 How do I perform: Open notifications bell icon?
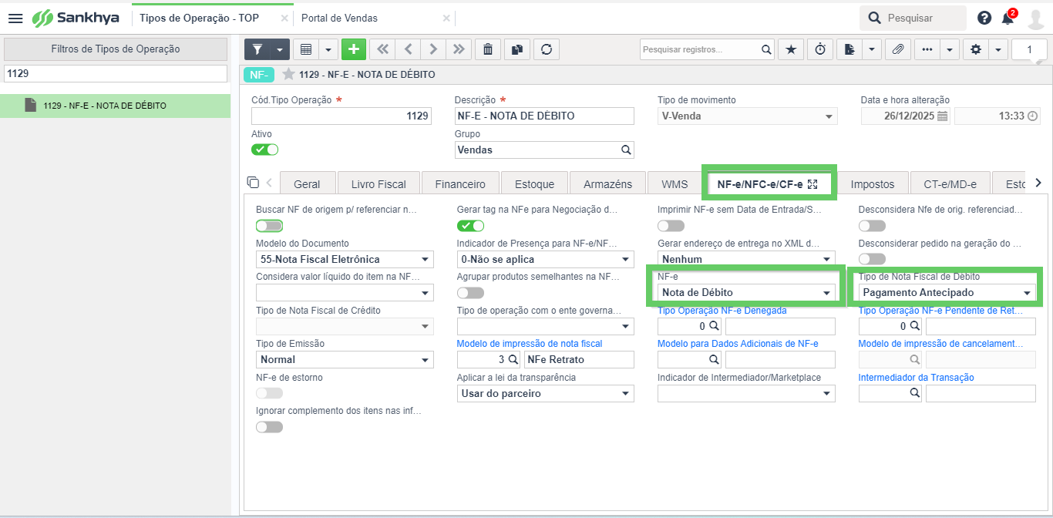1008,18
